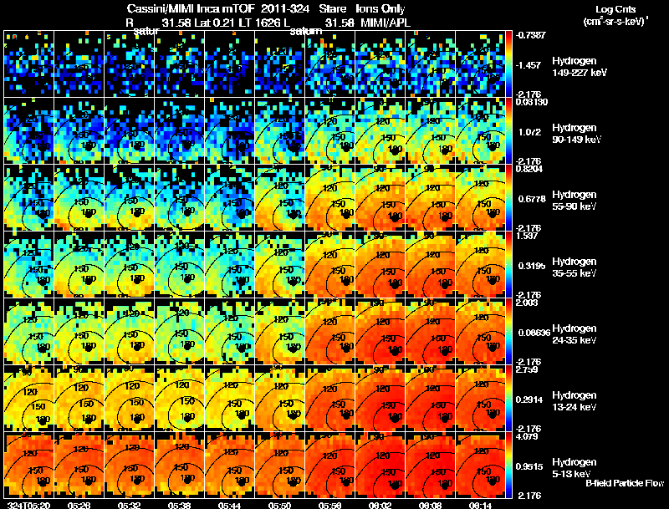Select the 35-55 keV panel at 06:08

click(431, 264)
